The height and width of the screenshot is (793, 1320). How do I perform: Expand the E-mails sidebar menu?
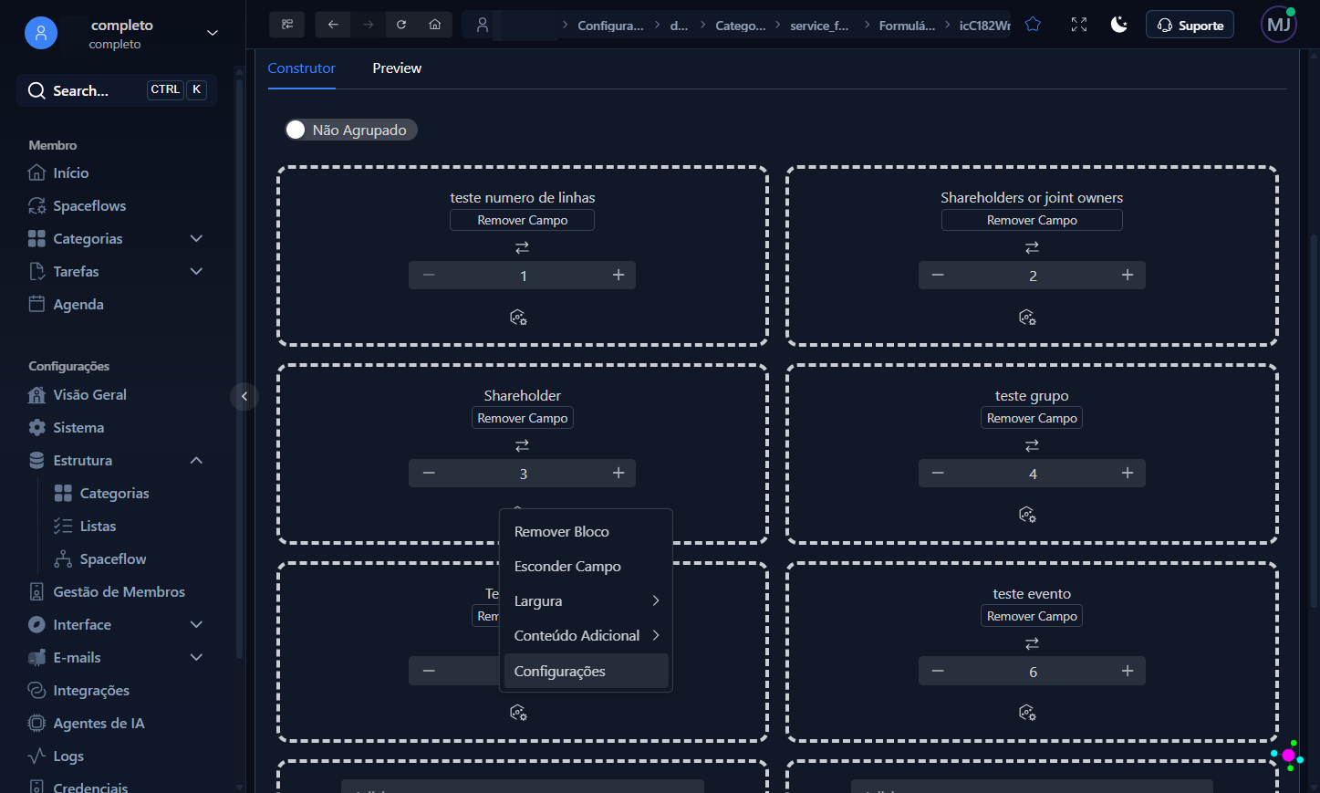click(196, 657)
